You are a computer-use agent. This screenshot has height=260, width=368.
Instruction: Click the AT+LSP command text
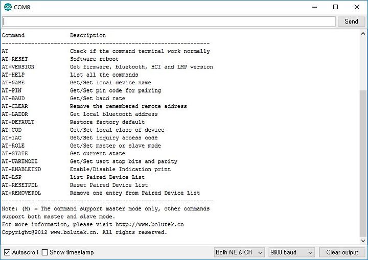point(11,177)
